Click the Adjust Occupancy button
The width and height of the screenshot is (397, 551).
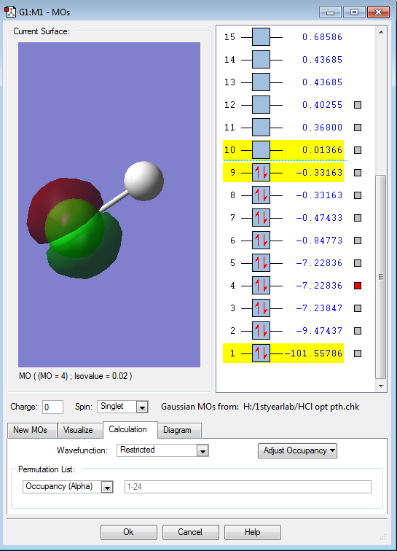tap(298, 450)
